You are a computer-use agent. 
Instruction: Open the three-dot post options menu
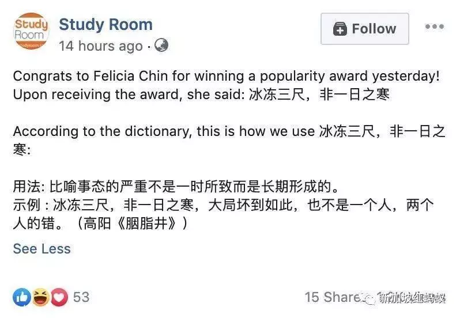[435, 26]
